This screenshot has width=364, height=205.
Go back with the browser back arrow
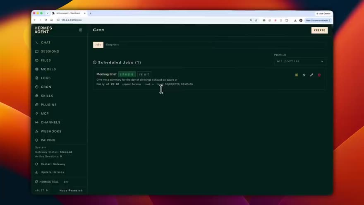point(35,20)
